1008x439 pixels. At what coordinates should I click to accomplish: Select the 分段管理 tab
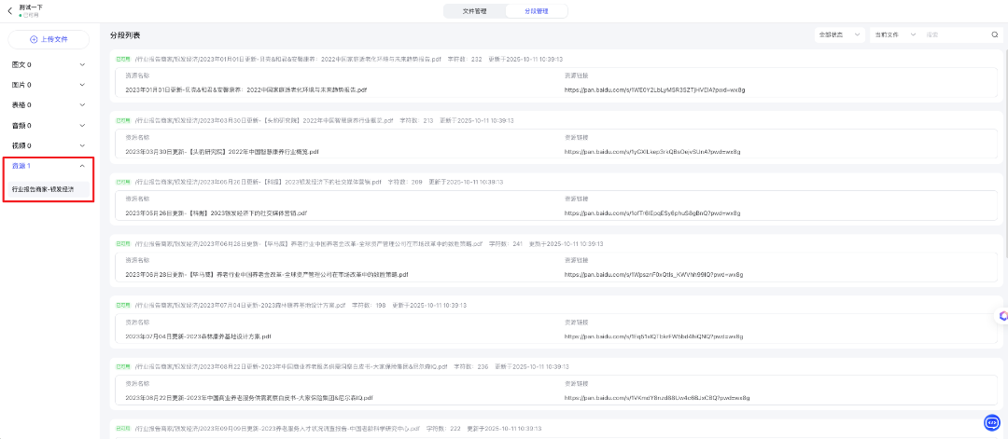[x=537, y=11]
